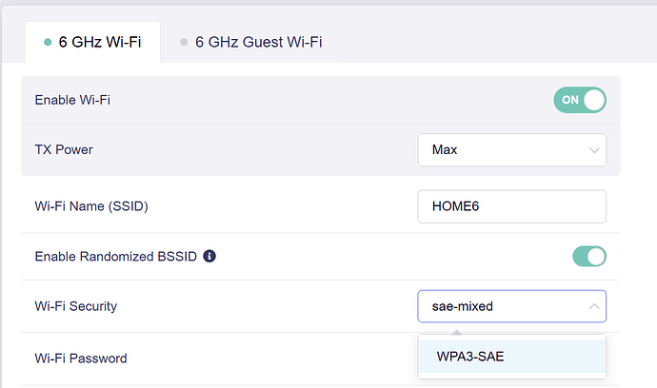657x388 pixels.
Task: Click green status dot on 6 GHz Wi-Fi tab
Action: pyautogui.click(x=48, y=43)
